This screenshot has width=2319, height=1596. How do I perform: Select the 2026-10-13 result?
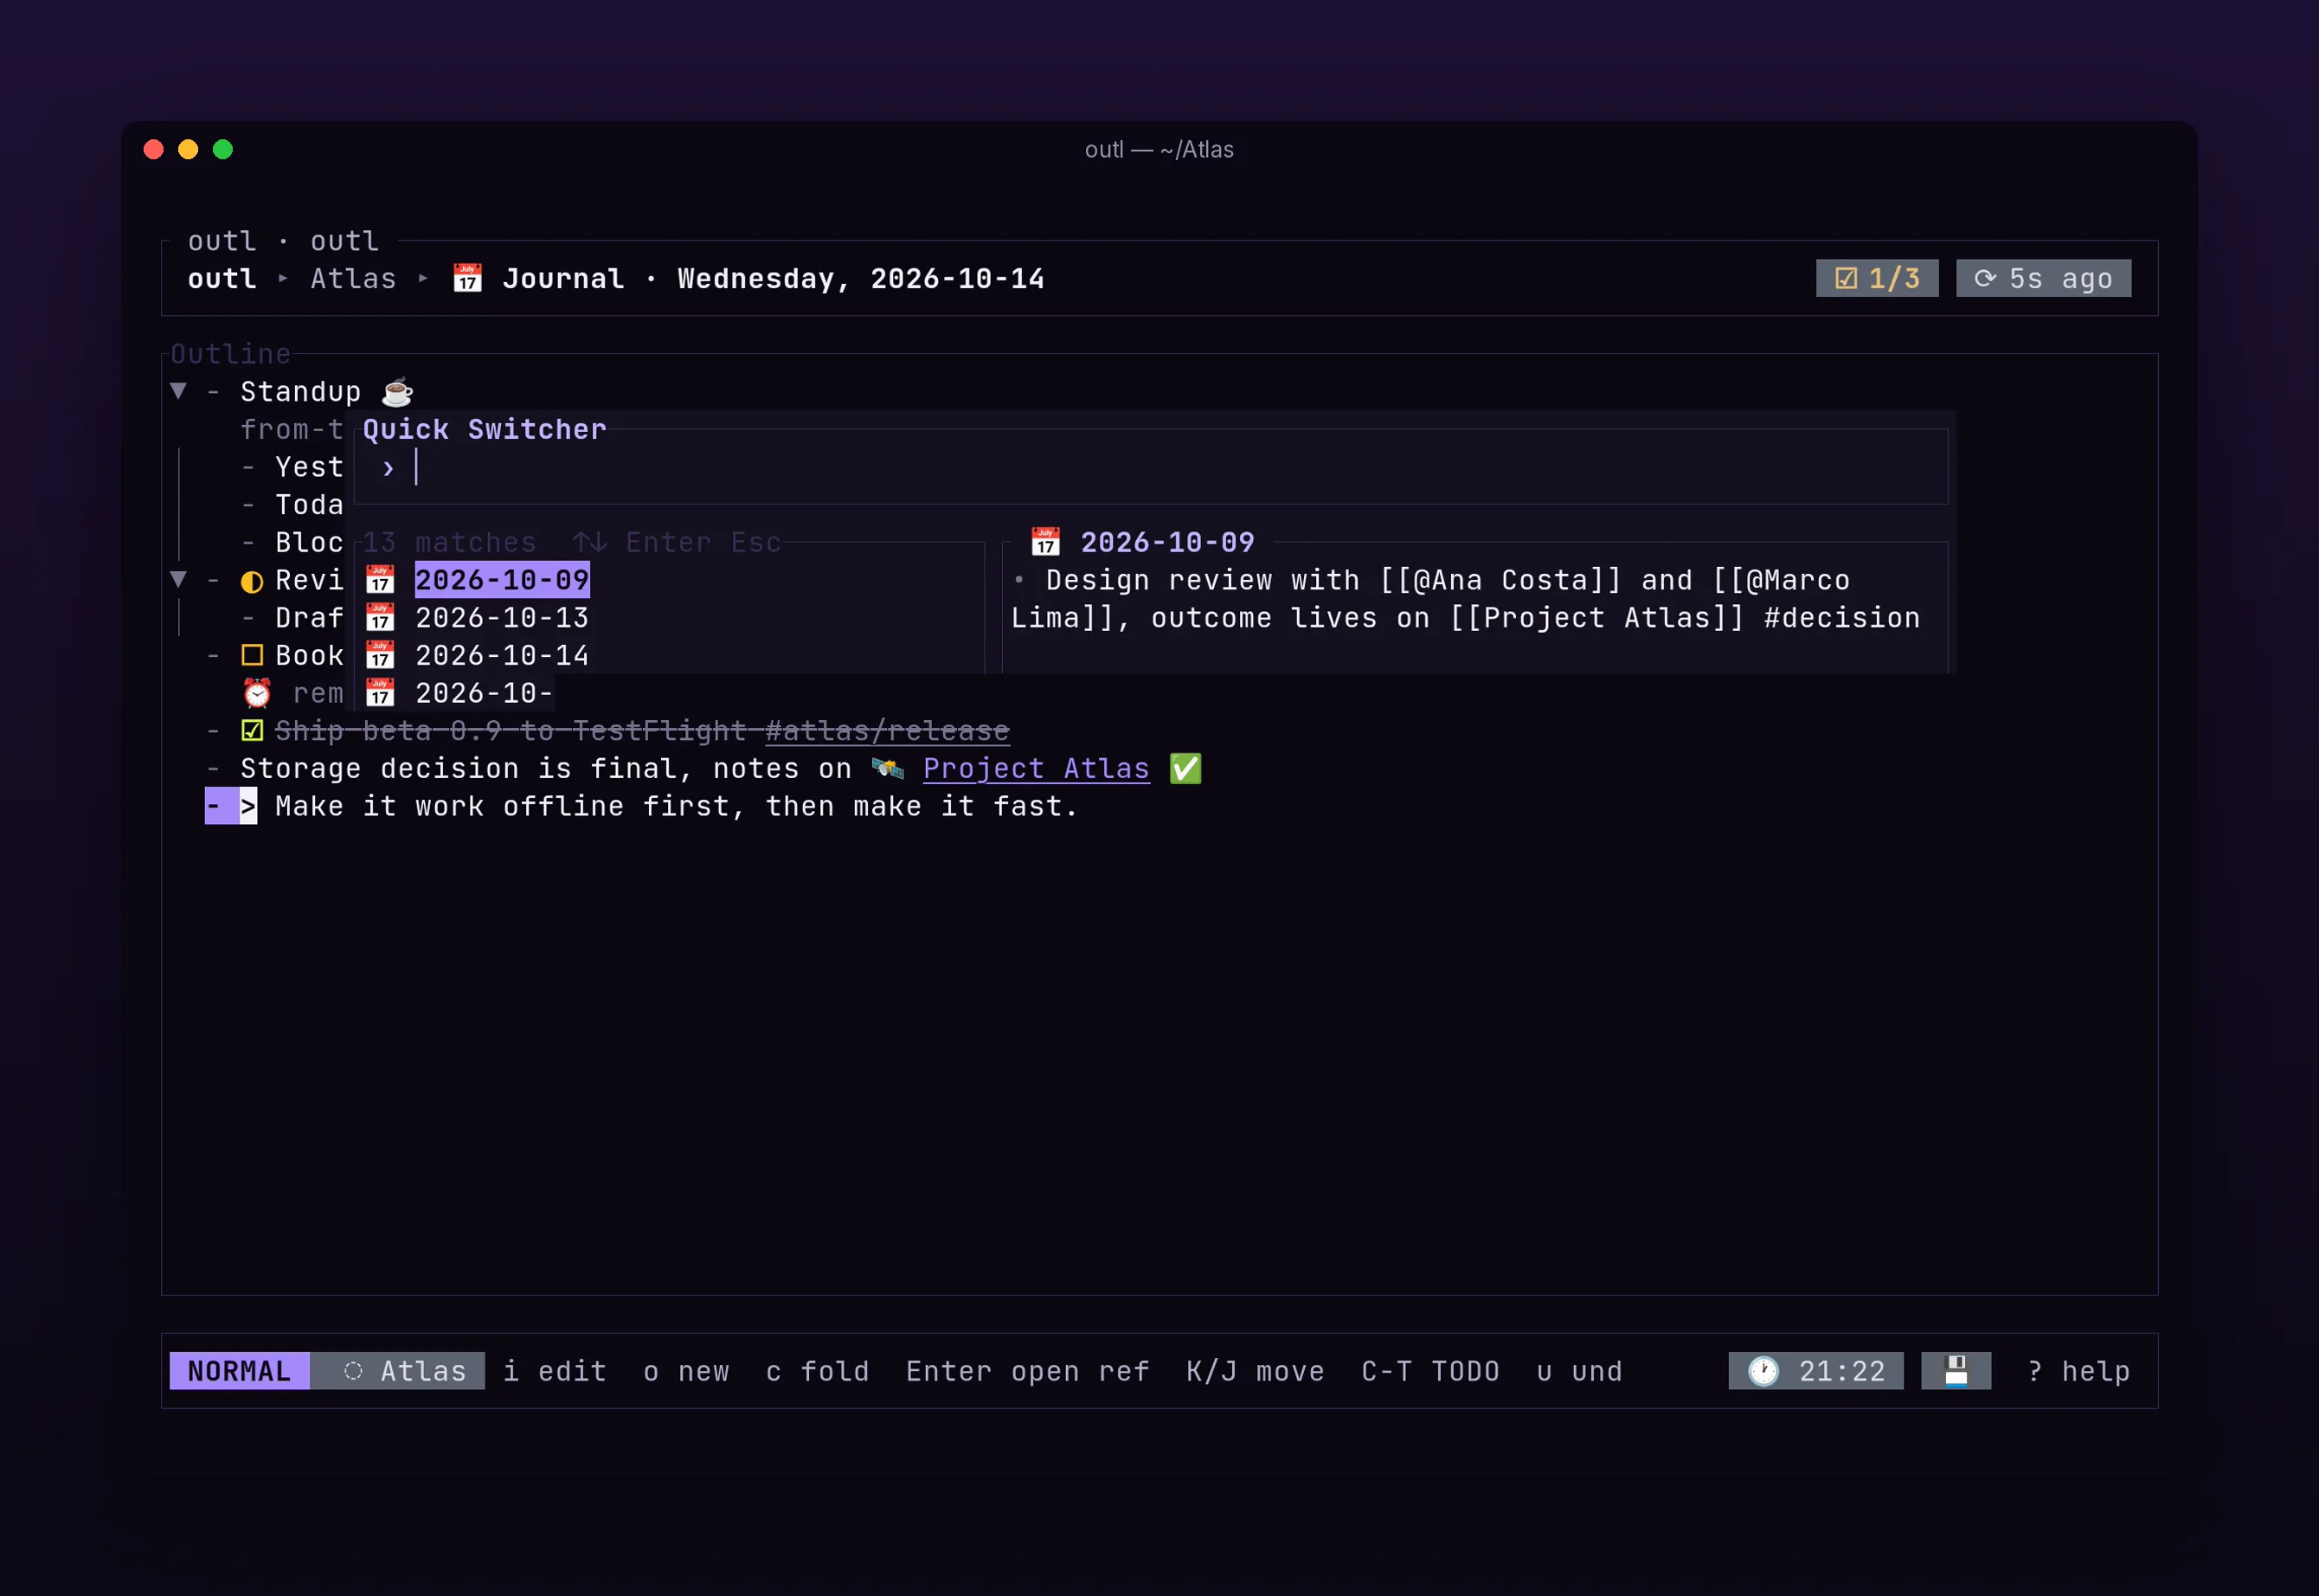tap(502, 618)
